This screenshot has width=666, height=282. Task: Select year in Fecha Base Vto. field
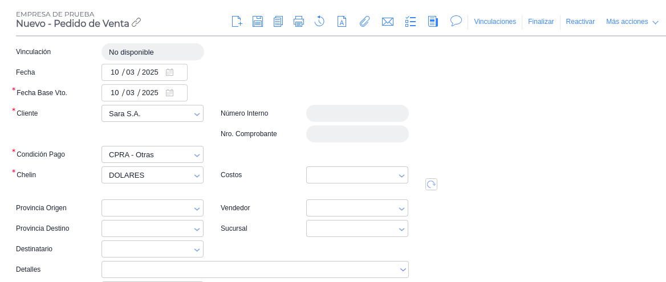(x=150, y=92)
